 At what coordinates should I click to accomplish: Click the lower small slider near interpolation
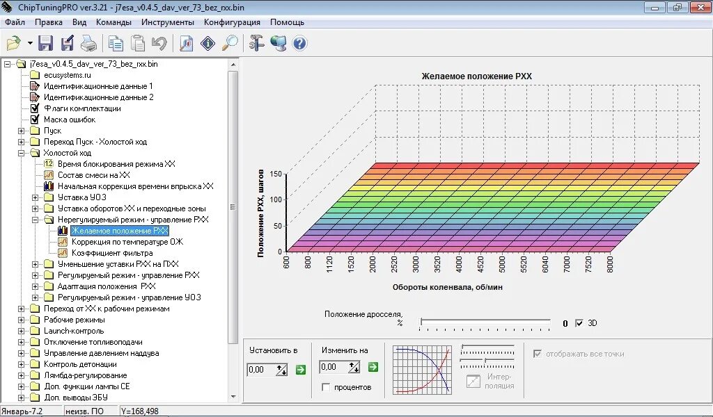pyautogui.click(x=487, y=361)
